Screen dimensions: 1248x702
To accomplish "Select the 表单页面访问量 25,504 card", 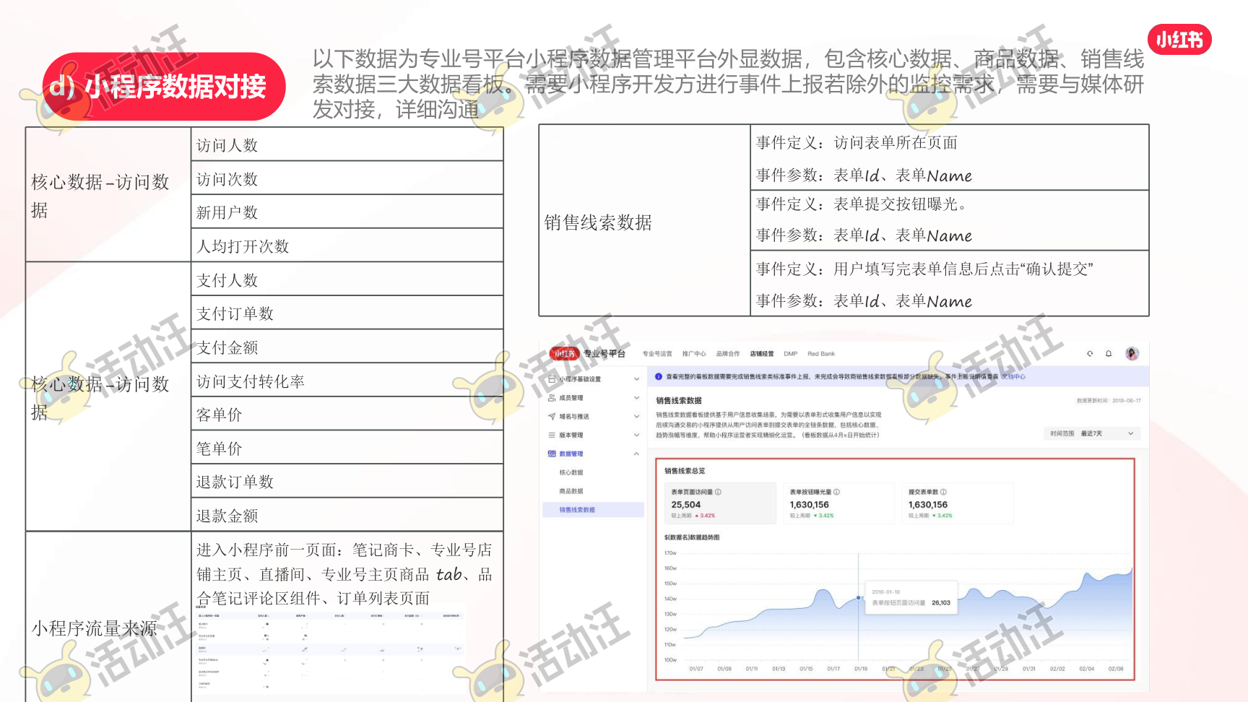I will click(x=720, y=503).
